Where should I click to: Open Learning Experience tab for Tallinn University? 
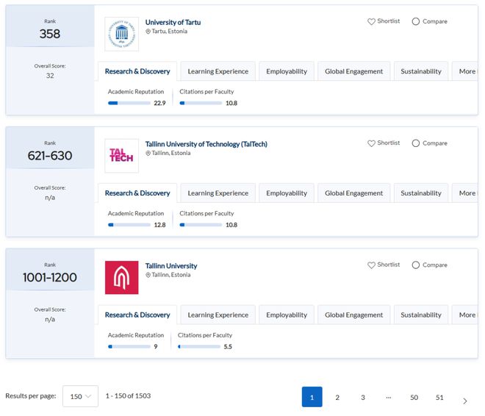218,315
